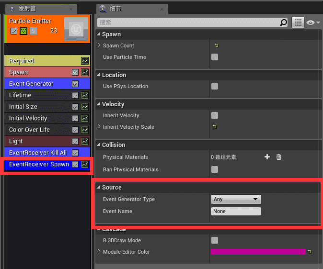Click the emitter solo 'S' button
The image size is (323, 269).
coord(33,31)
